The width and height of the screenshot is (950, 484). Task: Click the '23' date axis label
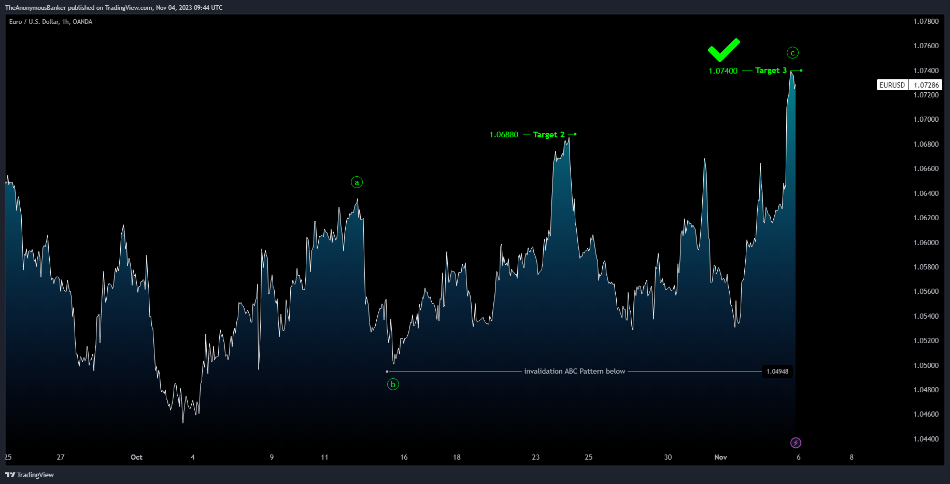point(535,457)
